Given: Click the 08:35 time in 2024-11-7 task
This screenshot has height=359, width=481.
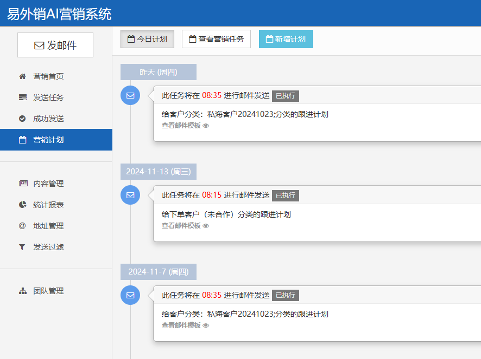Looking at the screenshot, I should pyautogui.click(x=212, y=295).
